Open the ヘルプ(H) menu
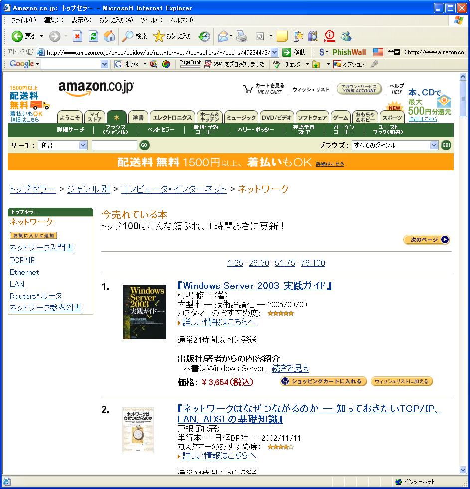Screen dimensions: 470x489 181,20
